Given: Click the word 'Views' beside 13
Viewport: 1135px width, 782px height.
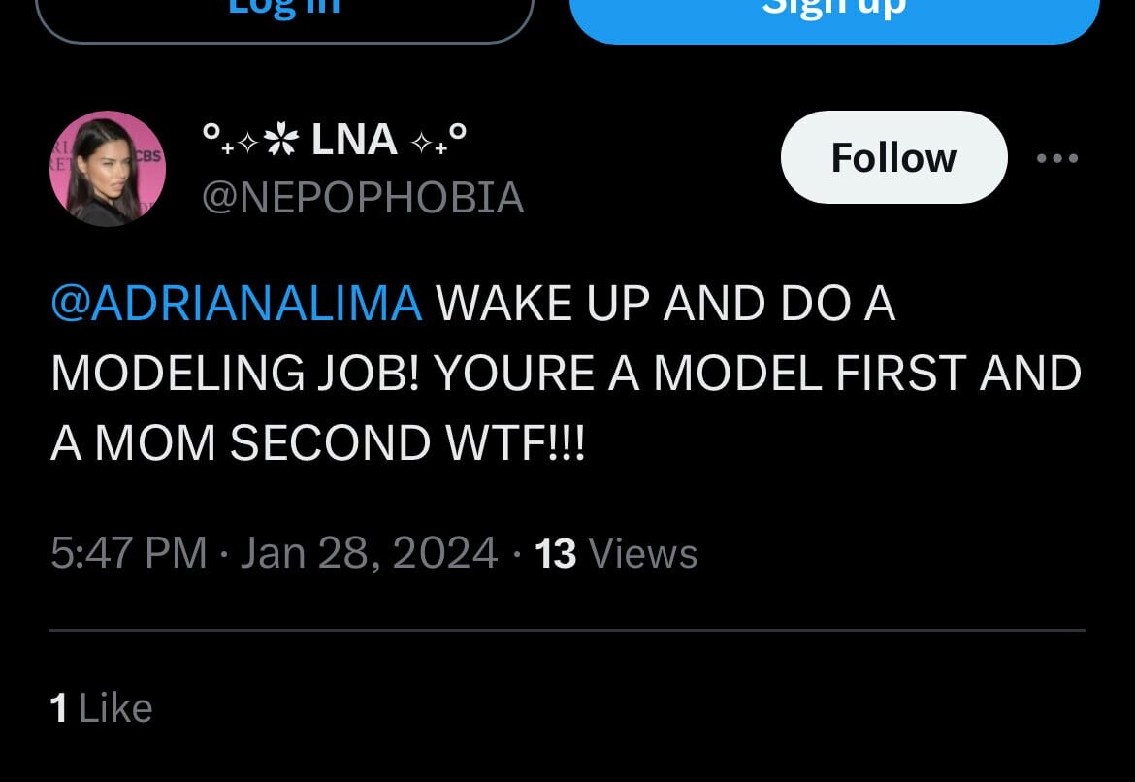Looking at the screenshot, I should pyautogui.click(x=643, y=553).
